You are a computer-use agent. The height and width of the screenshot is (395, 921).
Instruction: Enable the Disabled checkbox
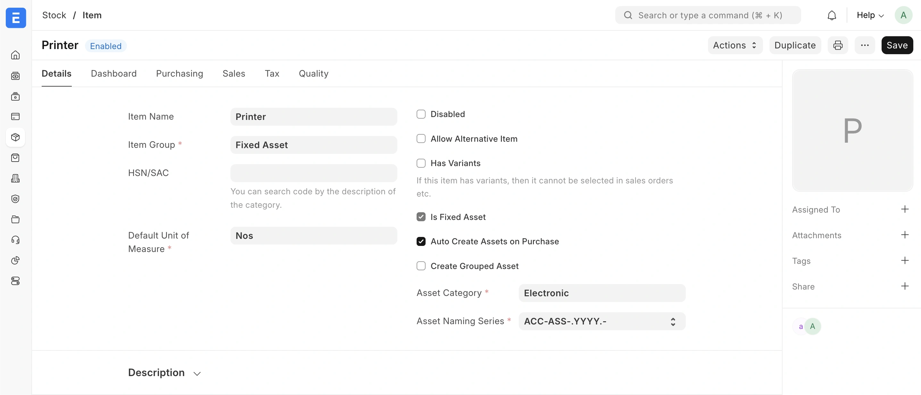click(421, 114)
